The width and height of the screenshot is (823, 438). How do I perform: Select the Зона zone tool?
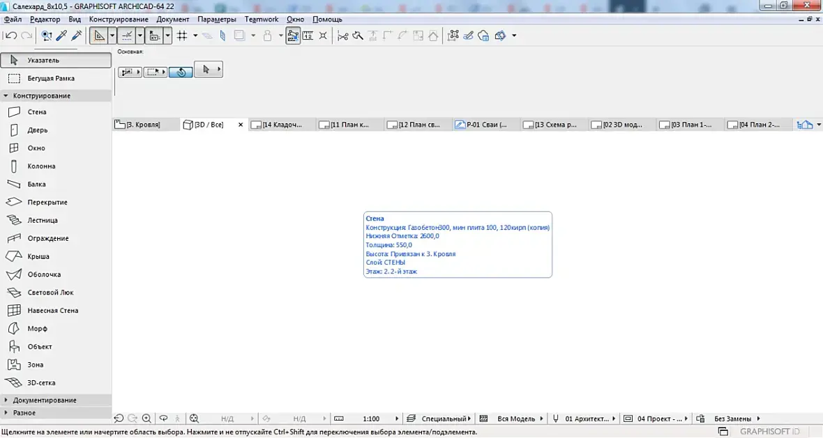coord(56,365)
